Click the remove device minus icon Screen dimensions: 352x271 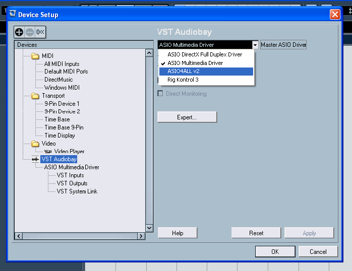pyautogui.click(x=30, y=32)
